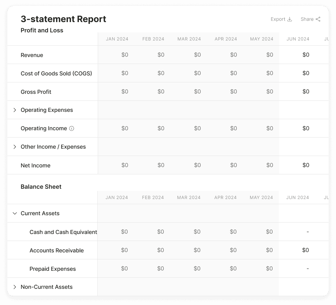This screenshot has height=305, width=336.
Task: Click Cash and Cash Equivalent JAN 2024 value
Action: point(124,232)
